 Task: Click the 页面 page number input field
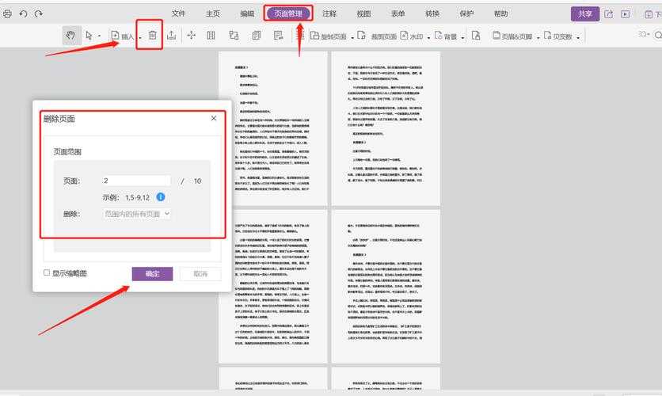pos(136,181)
